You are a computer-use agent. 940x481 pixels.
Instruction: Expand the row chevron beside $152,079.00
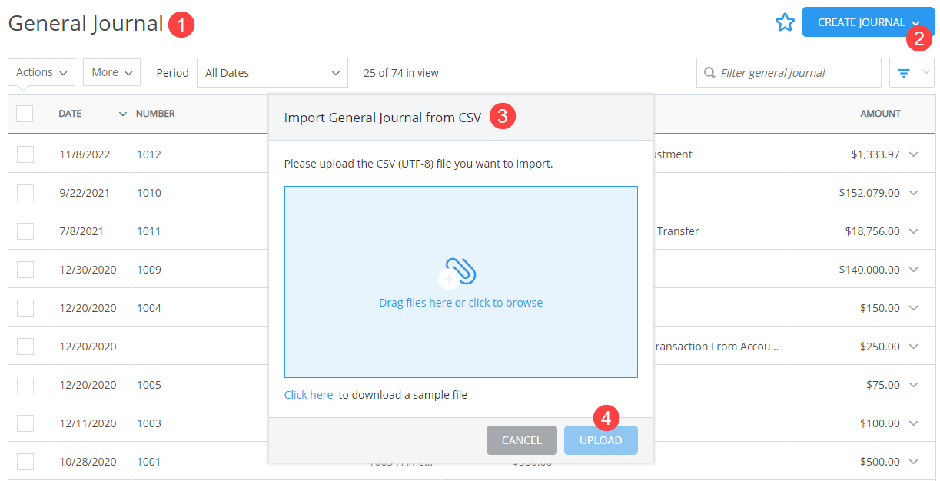point(914,192)
